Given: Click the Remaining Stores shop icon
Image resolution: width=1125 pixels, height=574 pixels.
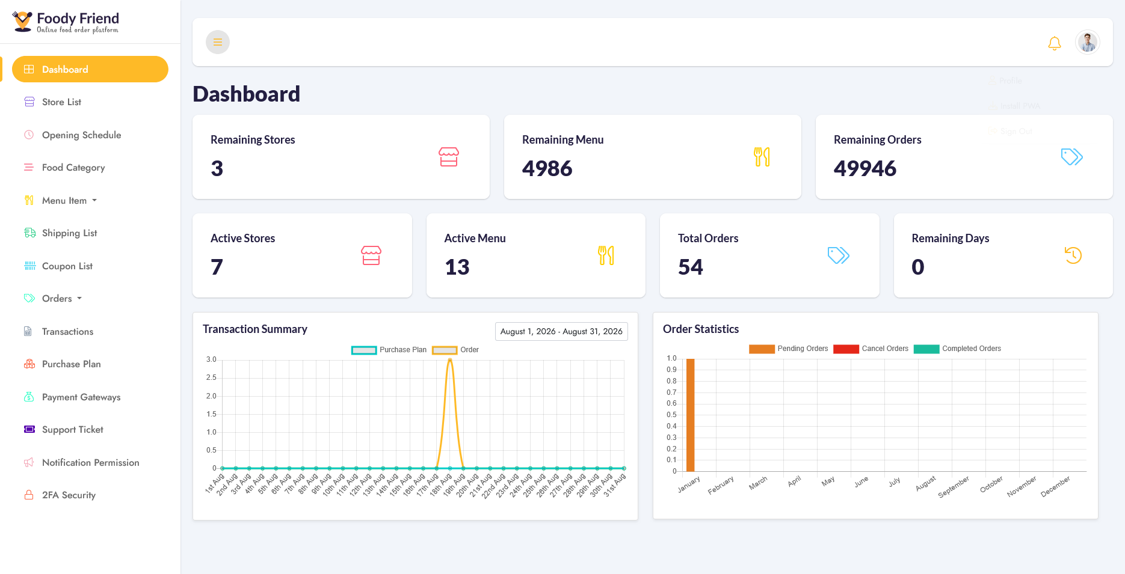Looking at the screenshot, I should 449,157.
